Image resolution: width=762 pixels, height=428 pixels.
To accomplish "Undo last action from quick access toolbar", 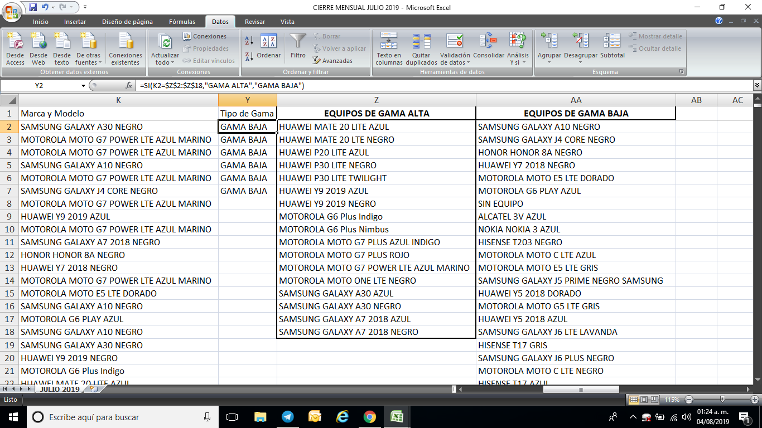I will click(46, 7).
